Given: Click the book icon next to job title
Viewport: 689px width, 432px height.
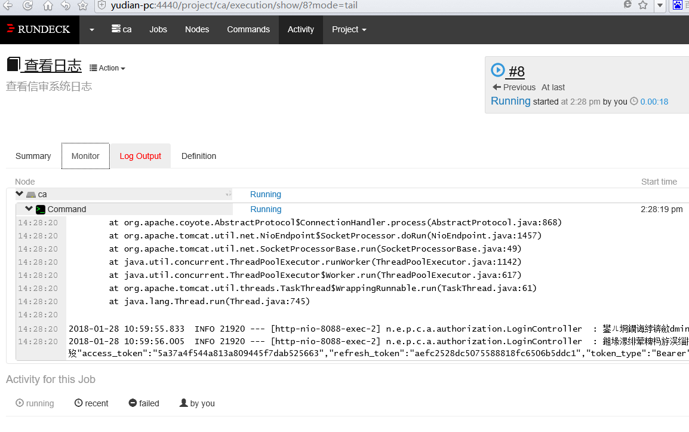Looking at the screenshot, I should tap(13, 65).
